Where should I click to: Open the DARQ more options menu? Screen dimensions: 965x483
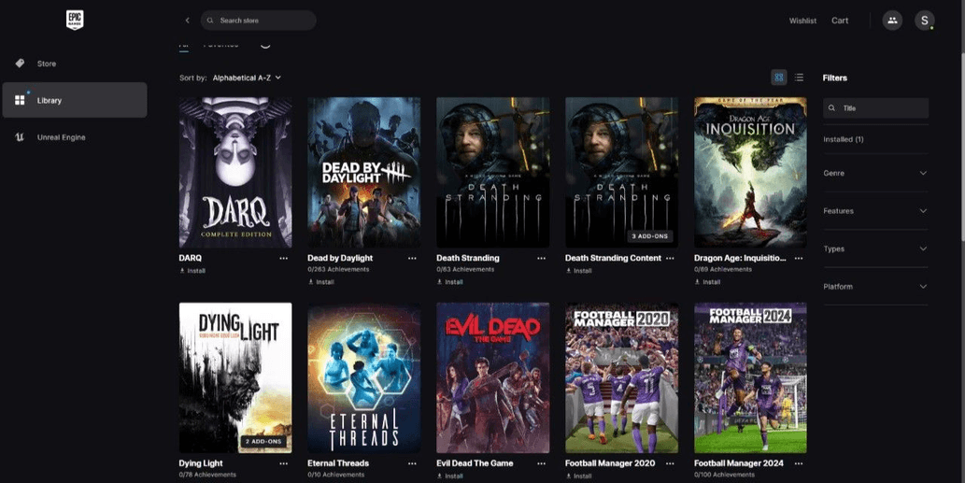click(x=283, y=258)
